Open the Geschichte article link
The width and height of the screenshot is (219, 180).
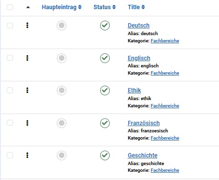pyautogui.click(x=142, y=155)
